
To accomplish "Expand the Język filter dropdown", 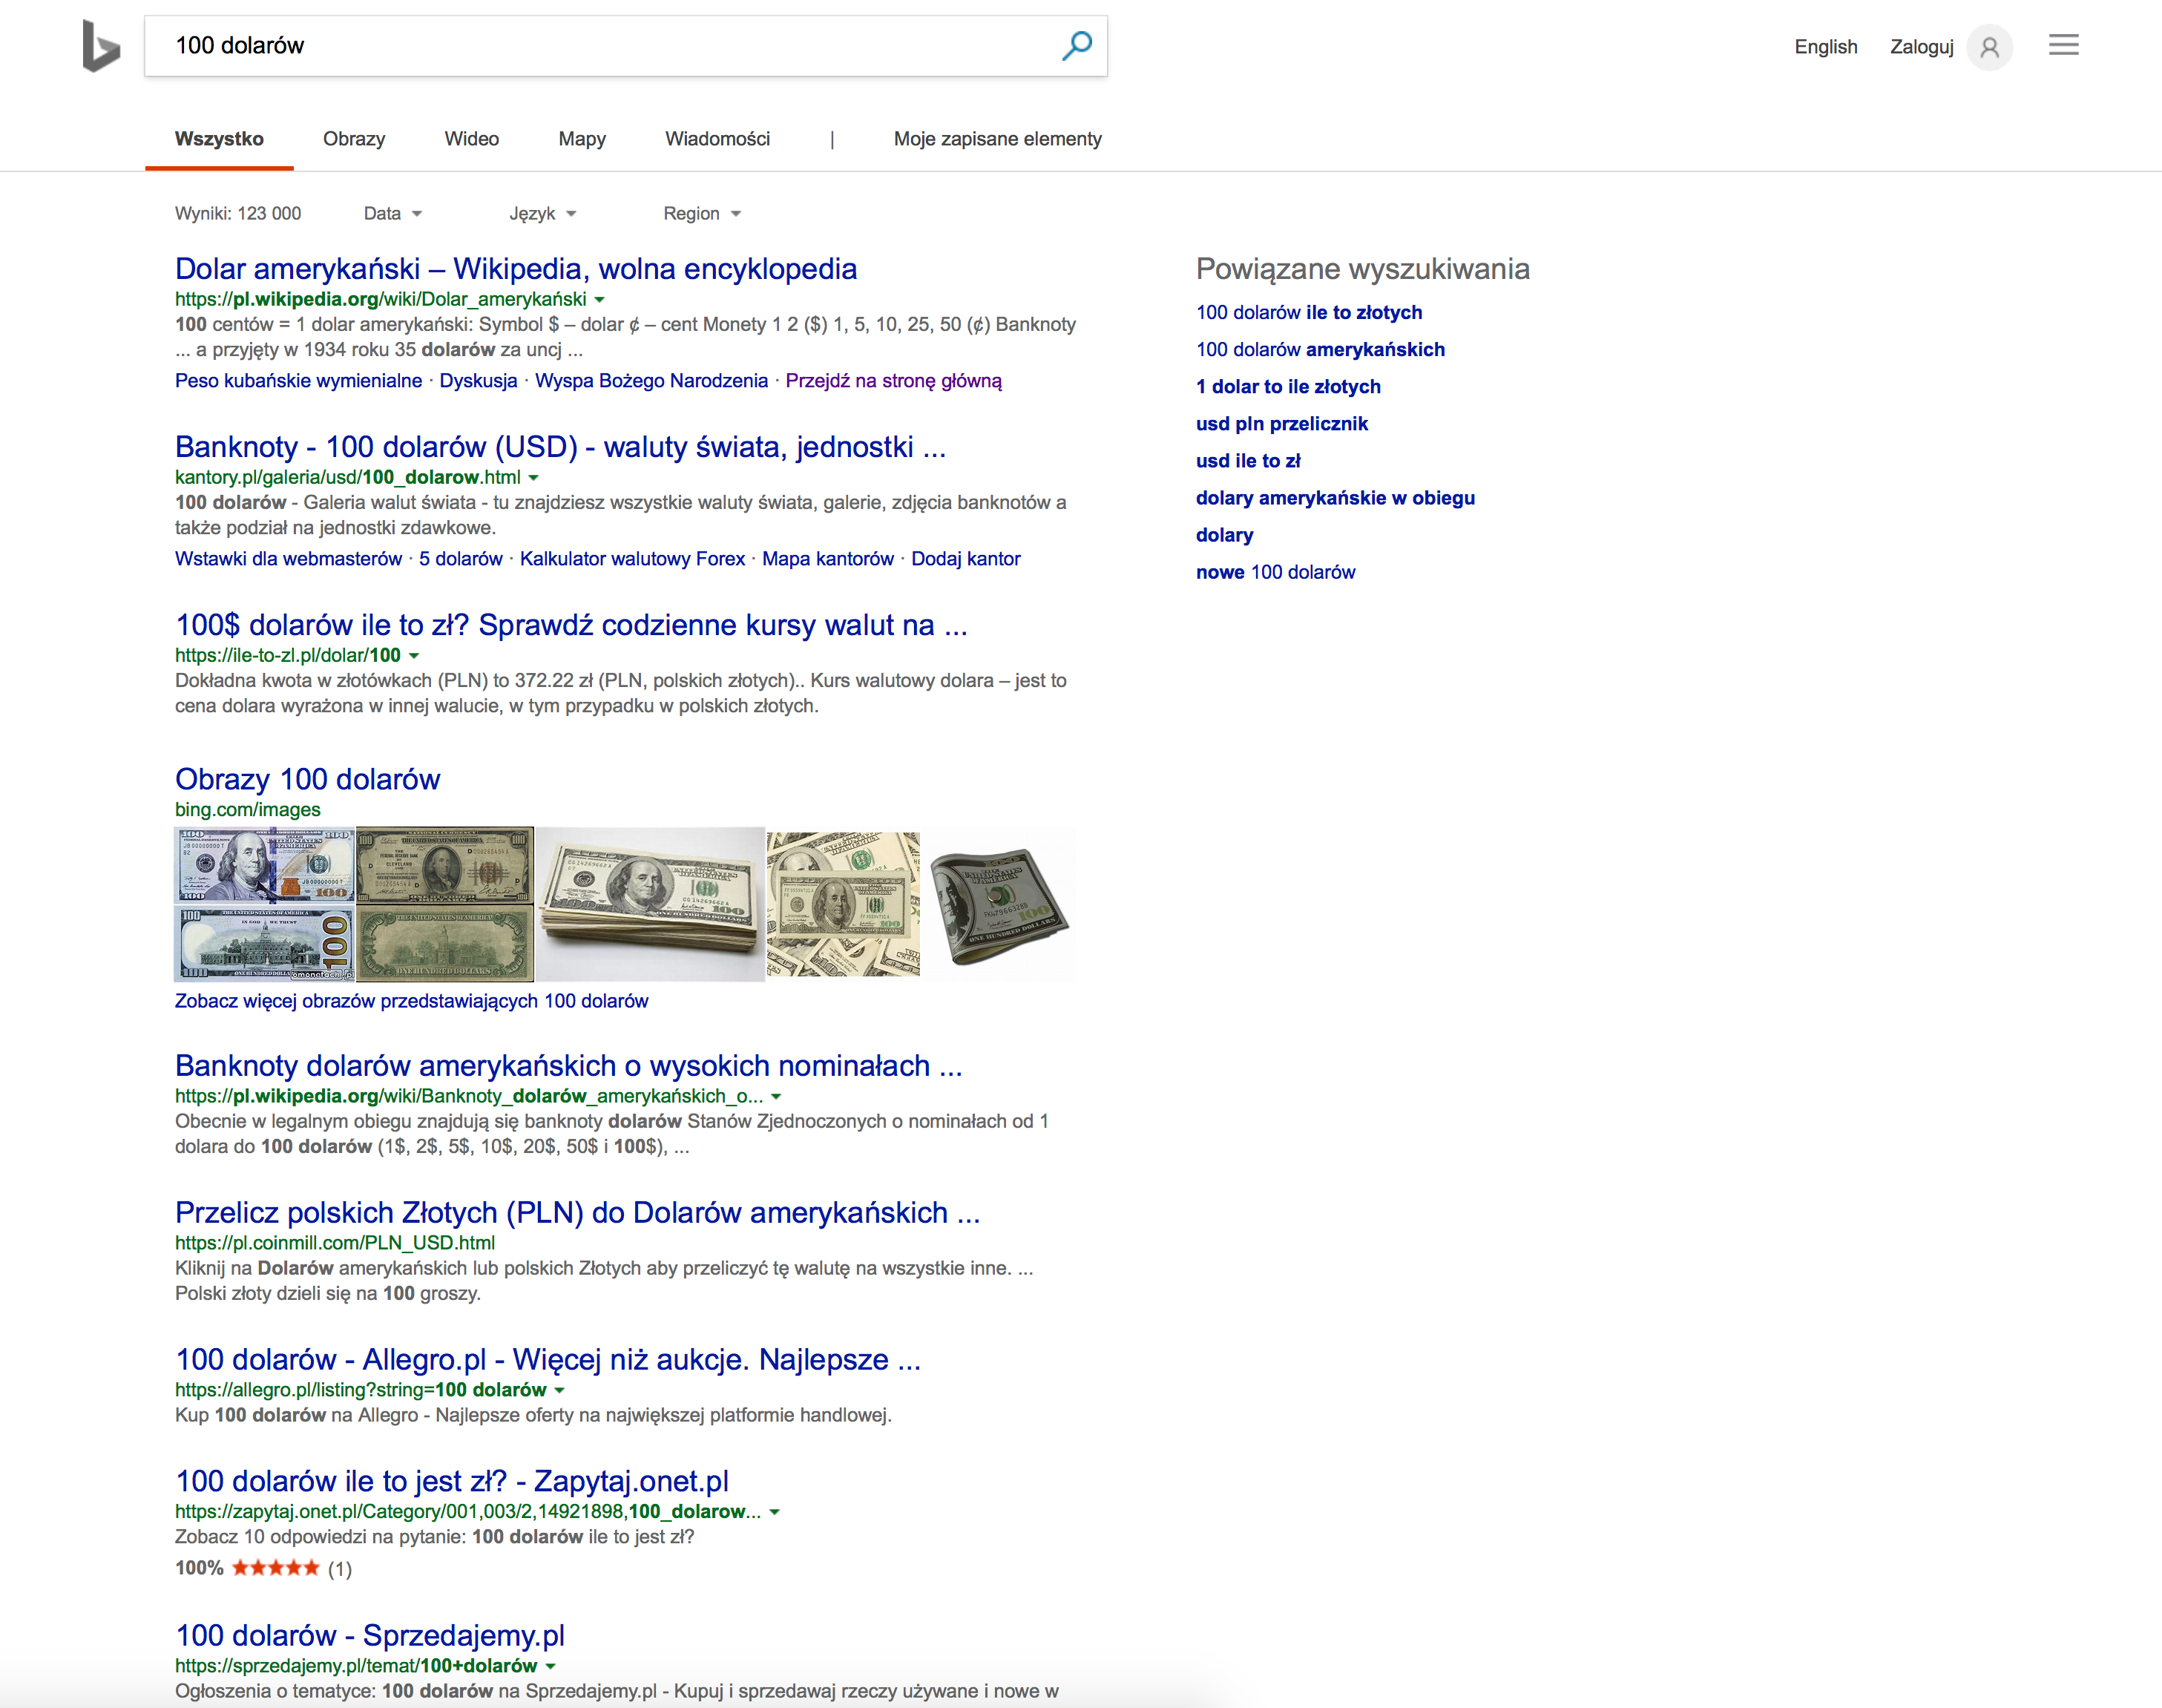I will [x=543, y=213].
